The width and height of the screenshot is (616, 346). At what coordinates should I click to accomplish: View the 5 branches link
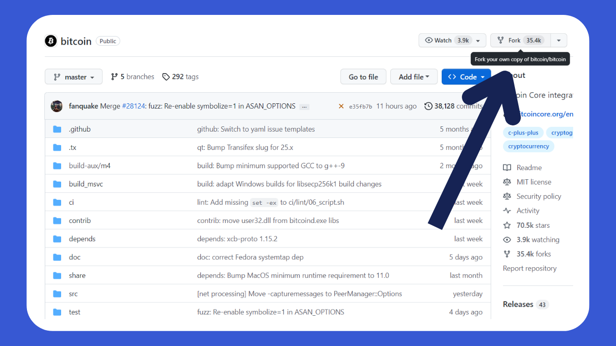click(132, 77)
